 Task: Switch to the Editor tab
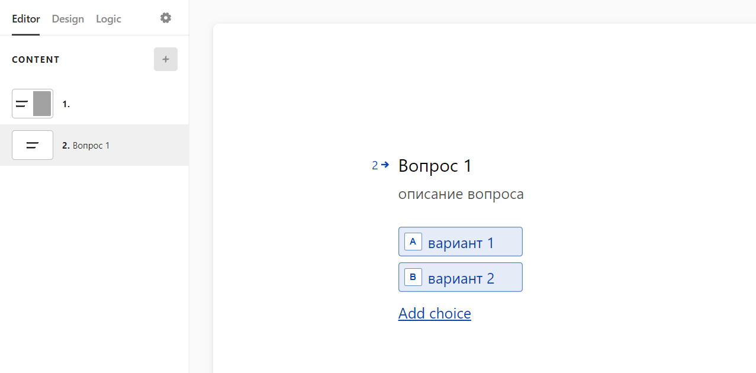(26, 19)
